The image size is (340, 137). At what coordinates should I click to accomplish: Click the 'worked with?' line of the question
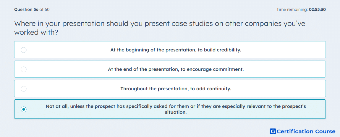click(x=36, y=32)
